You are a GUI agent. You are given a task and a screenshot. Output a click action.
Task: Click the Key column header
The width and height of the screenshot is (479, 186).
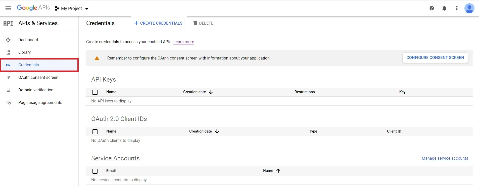402,92
